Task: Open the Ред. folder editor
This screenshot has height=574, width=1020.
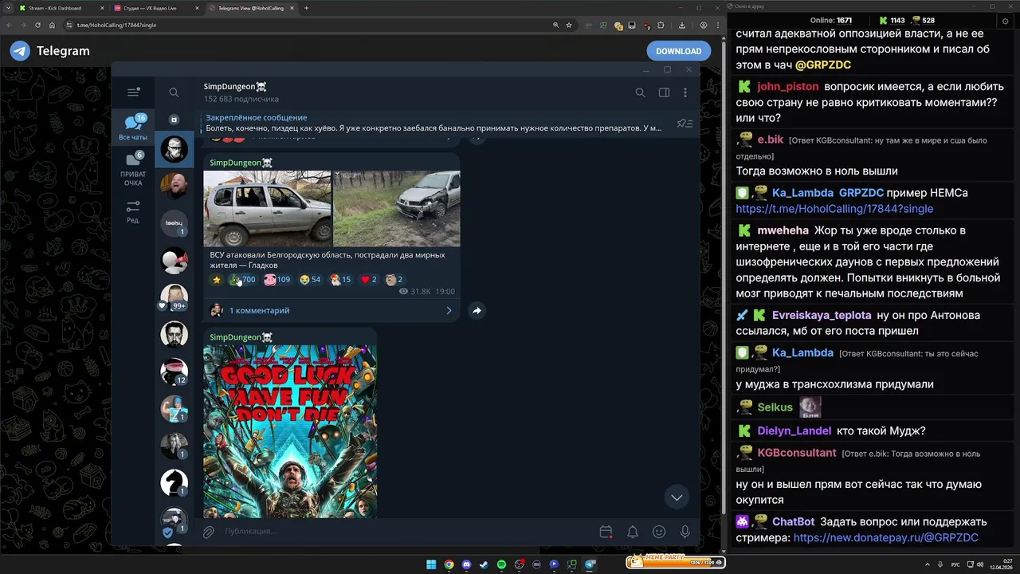Action: pyautogui.click(x=133, y=212)
